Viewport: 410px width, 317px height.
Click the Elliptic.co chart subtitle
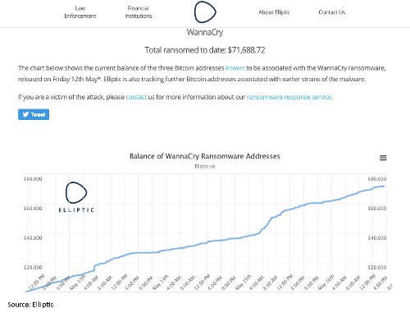[x=205, y=166]
